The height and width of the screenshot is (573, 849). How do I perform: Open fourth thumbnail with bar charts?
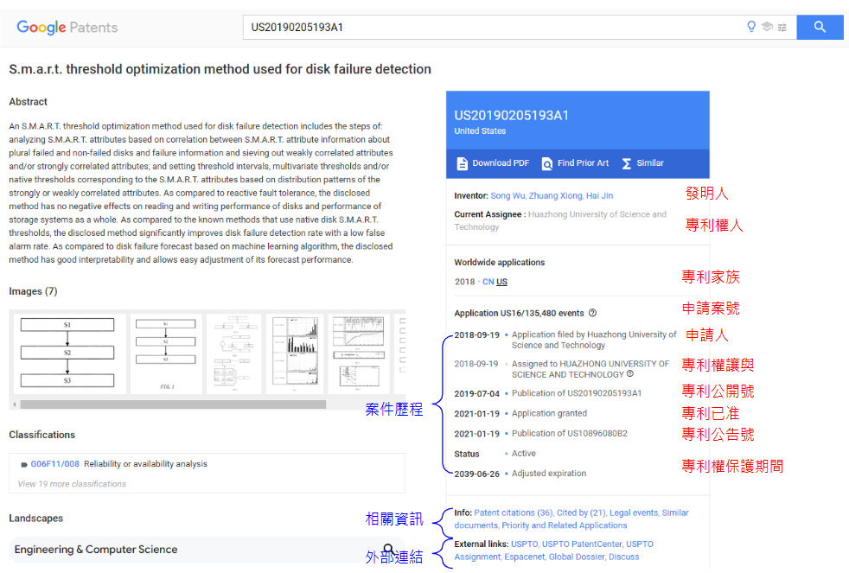click(295, 353)
